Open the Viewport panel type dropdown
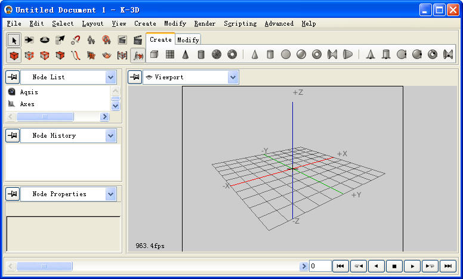This screenshot has height=279, width=463. (x=233, y=77)
